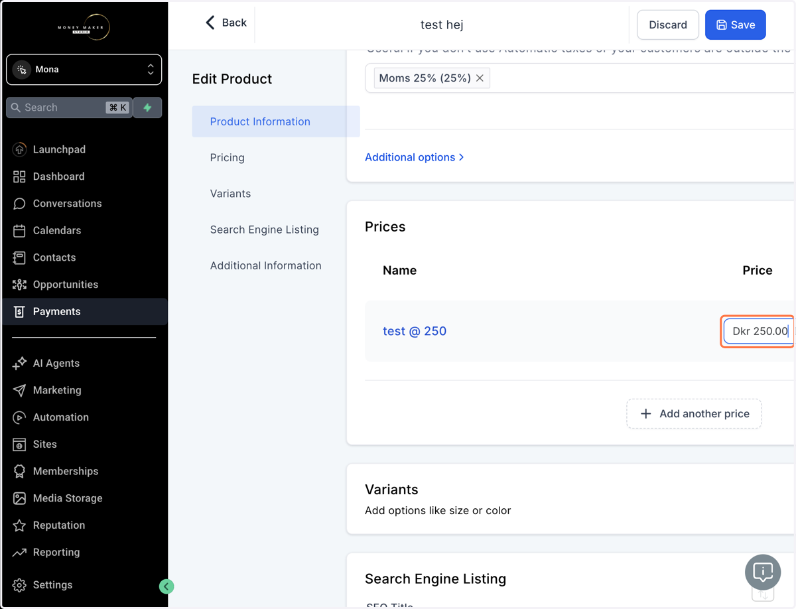Click the Opportunities icon
The height and width of the screenshot is (609, 796).
19,285
